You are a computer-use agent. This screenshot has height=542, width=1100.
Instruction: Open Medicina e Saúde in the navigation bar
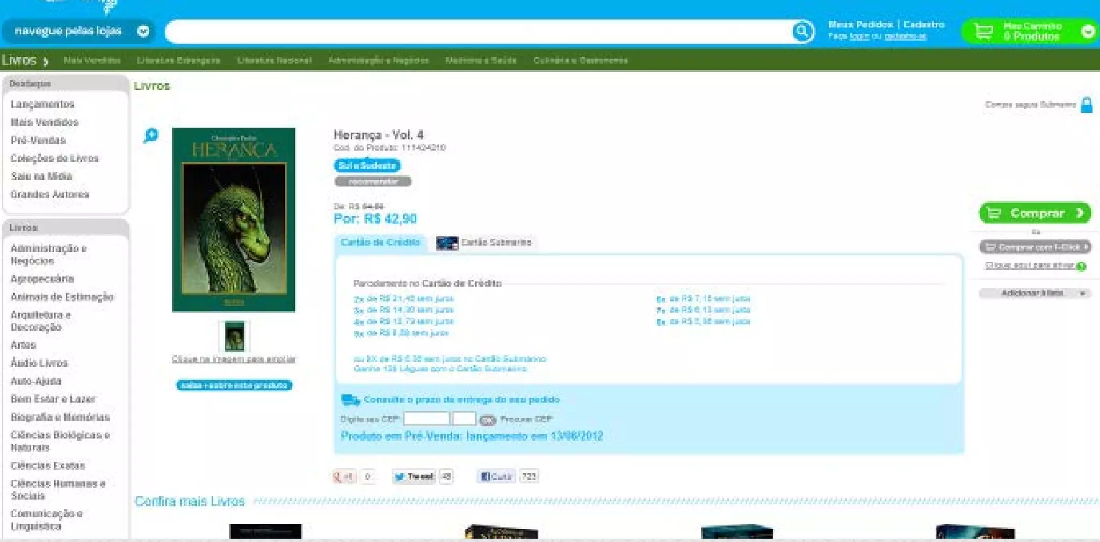[x=481, y=61]
